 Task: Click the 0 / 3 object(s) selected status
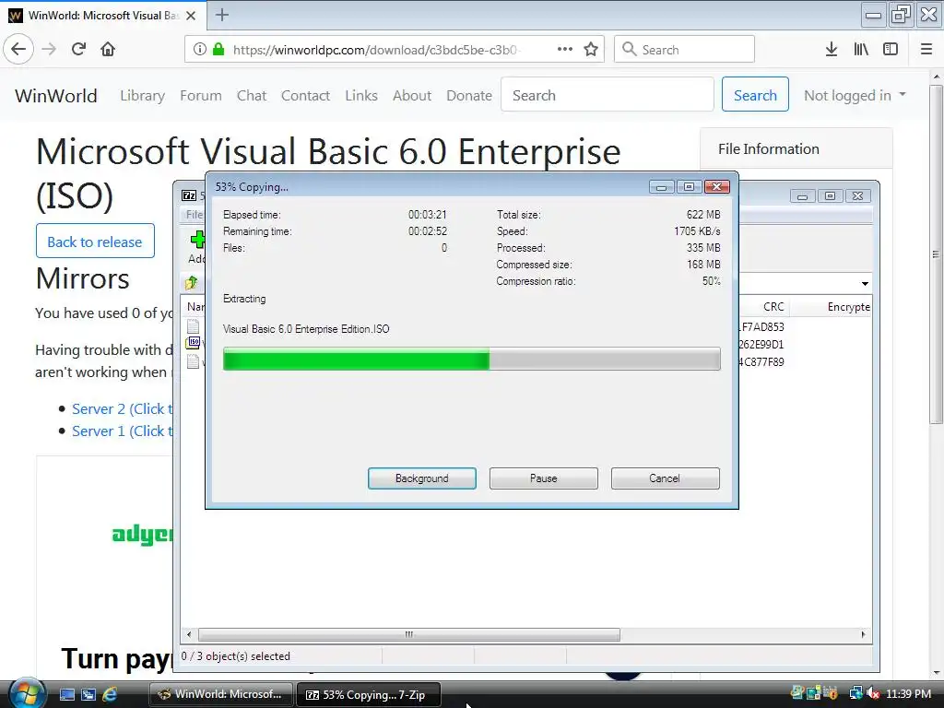coord(235,656)
